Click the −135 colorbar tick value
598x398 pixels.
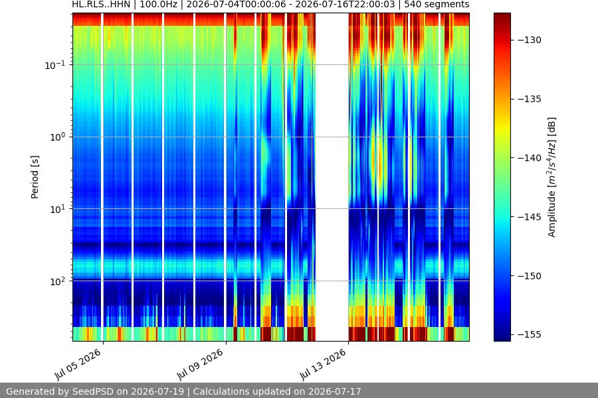(x=529, y=99)
